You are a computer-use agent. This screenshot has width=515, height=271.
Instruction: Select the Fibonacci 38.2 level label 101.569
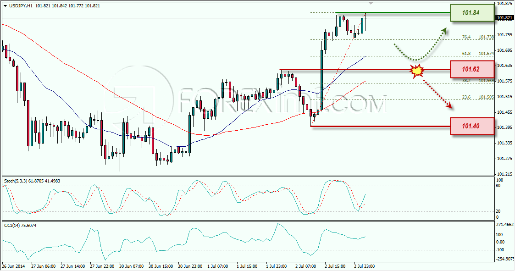coord(486,81)
